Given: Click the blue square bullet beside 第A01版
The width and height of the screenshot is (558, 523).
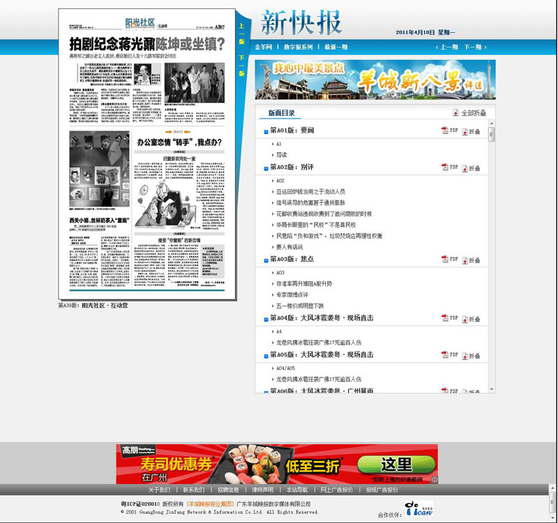Looking at the screenshot, I should [x=266, y=132].
